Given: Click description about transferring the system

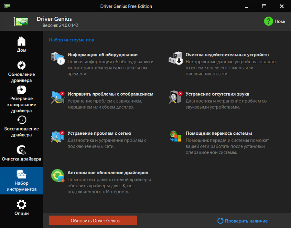Looking at the screenshot, I should pos(227,146).
